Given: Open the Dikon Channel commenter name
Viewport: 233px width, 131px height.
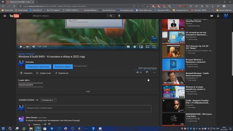Looking at the screenshot, I should tap(31, 118).
